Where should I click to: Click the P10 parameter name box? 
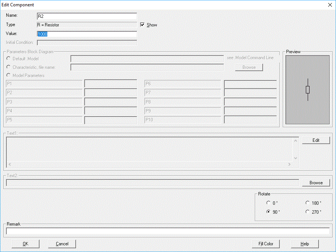click(183, 120)
